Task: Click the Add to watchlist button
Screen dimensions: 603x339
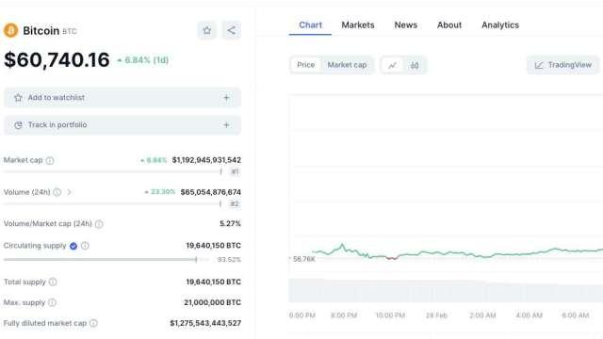Action: [x=122, y=98]
